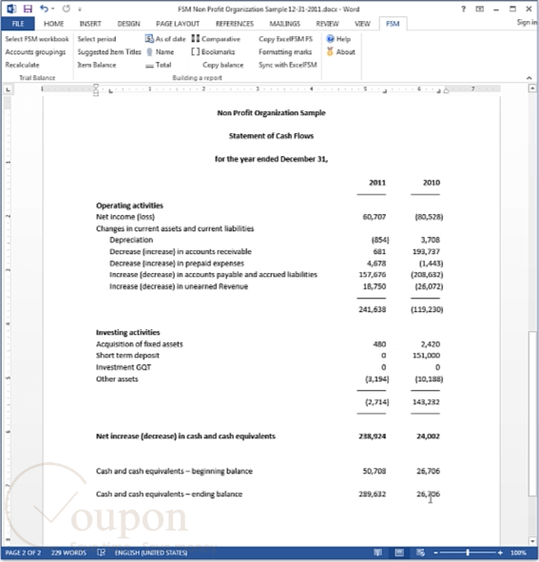539x562 pixels.
Task: Zoom in with the plus button
Action: click(500, 552)
